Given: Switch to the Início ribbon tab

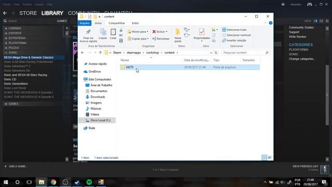Looking at the screenshot, I should tap(98, 23).
